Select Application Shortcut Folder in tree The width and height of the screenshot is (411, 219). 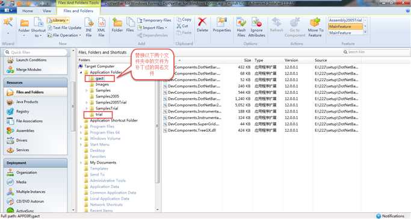pyautogui.click(x=114, y=120)
